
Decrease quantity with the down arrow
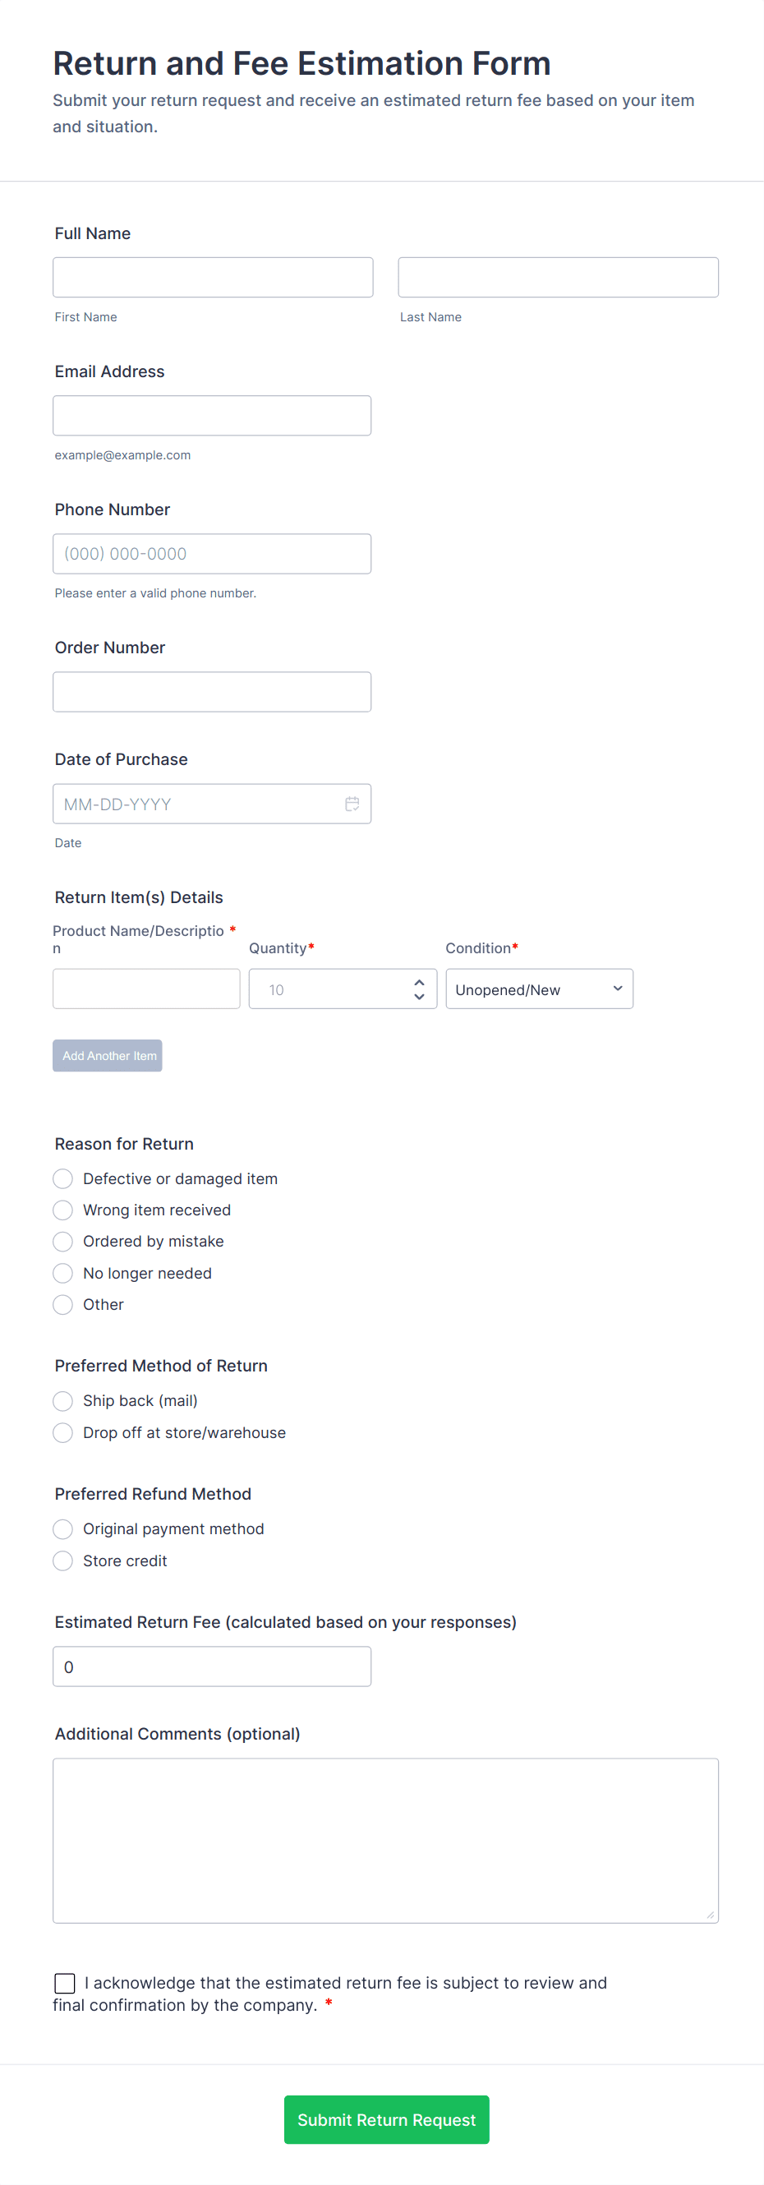click(x=419, y=997)
